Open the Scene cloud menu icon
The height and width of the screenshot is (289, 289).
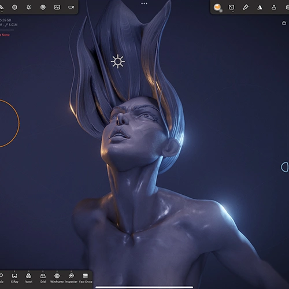coord(1,8)
